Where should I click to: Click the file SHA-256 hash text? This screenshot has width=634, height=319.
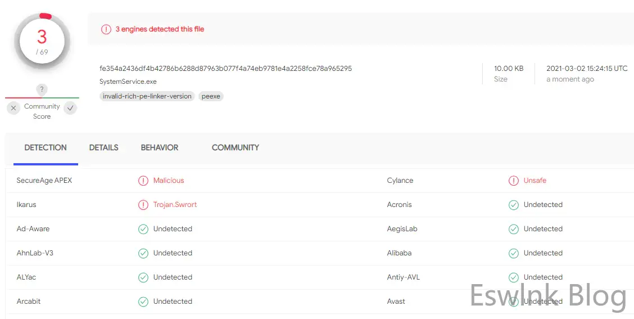(x=225, y=69)
